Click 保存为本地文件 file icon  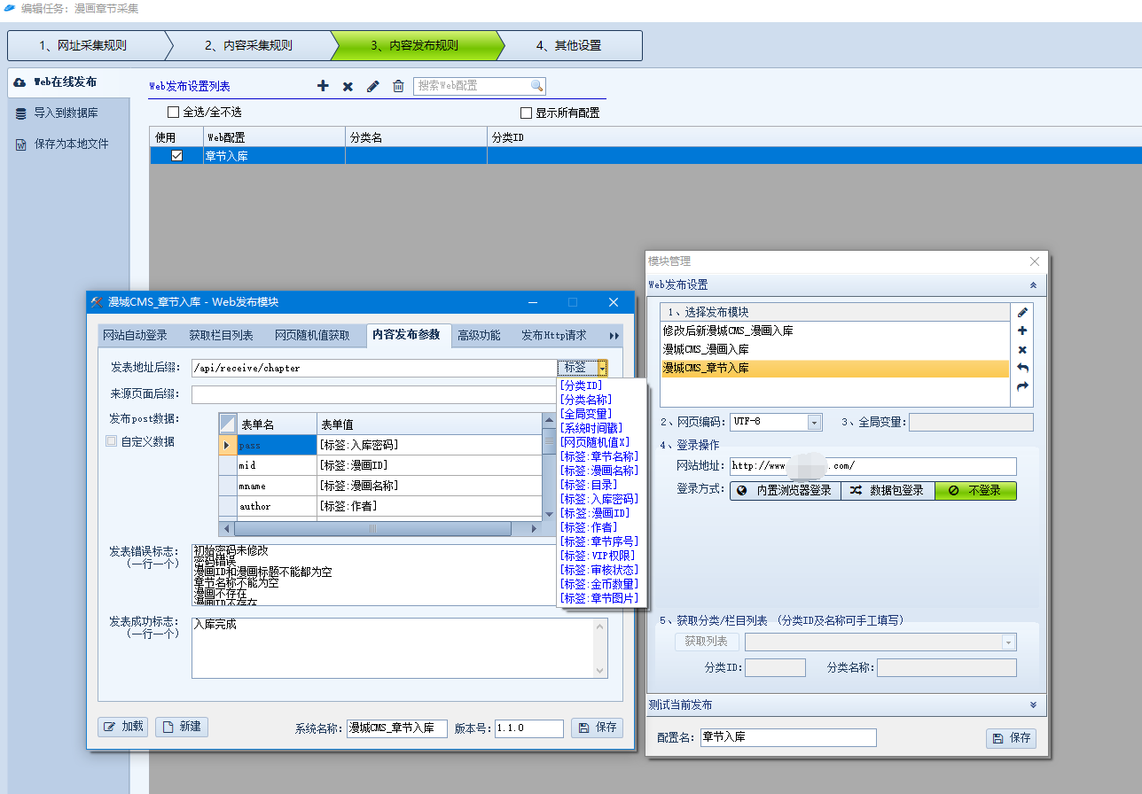tap(20, 144)
